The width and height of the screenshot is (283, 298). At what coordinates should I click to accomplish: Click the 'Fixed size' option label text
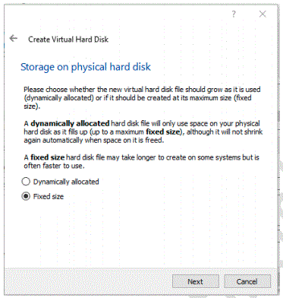[x=49, y=196]
